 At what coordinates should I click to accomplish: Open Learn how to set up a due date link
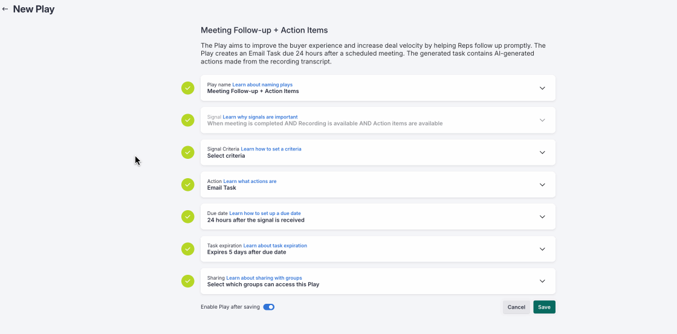click(x=265, y=213)
